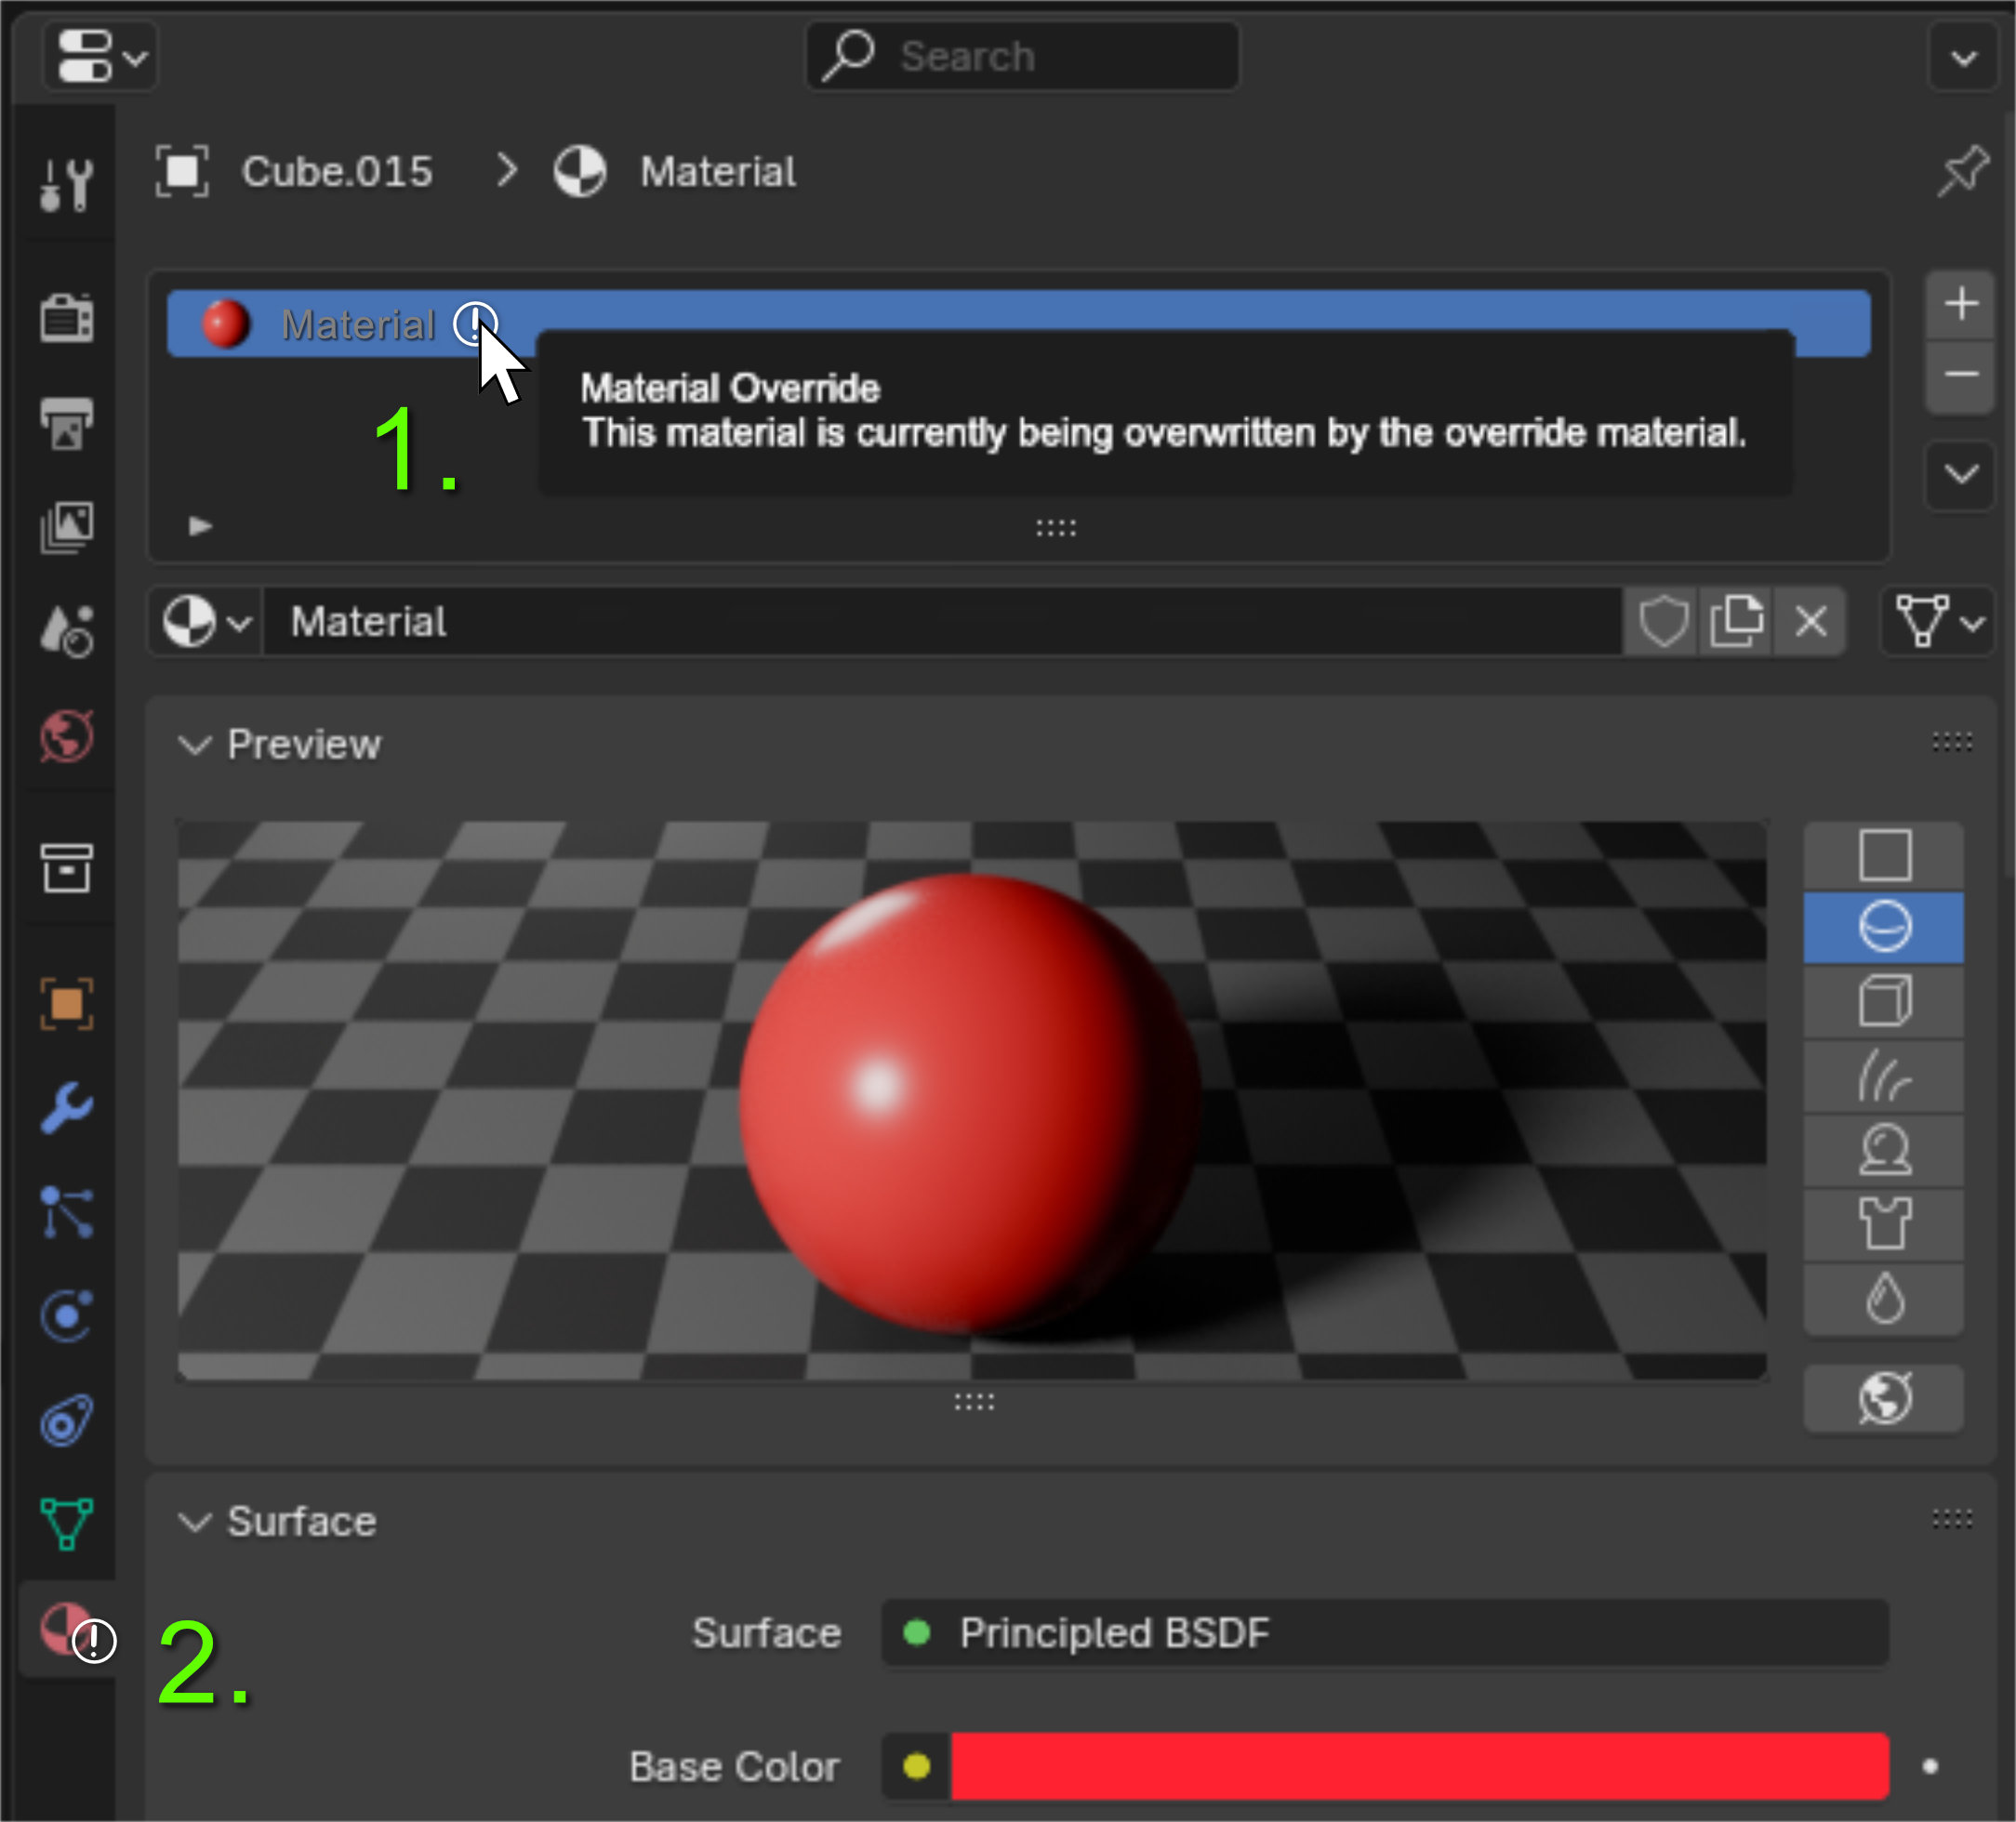Duplicate the material with new-copy icon

[x=1736, y=622]
